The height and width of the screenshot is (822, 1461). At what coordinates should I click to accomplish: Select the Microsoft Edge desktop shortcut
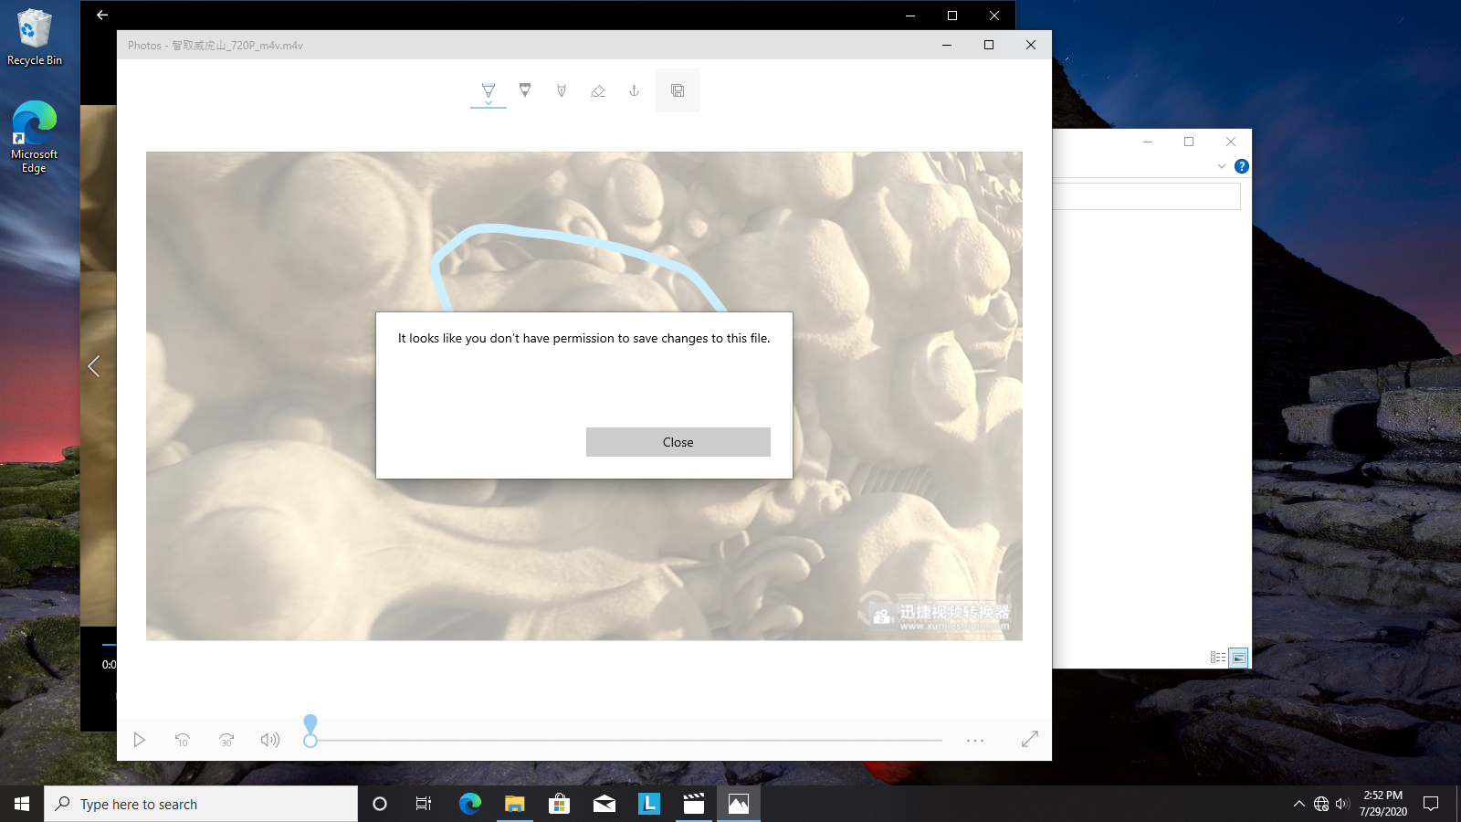tap(35, 137)
